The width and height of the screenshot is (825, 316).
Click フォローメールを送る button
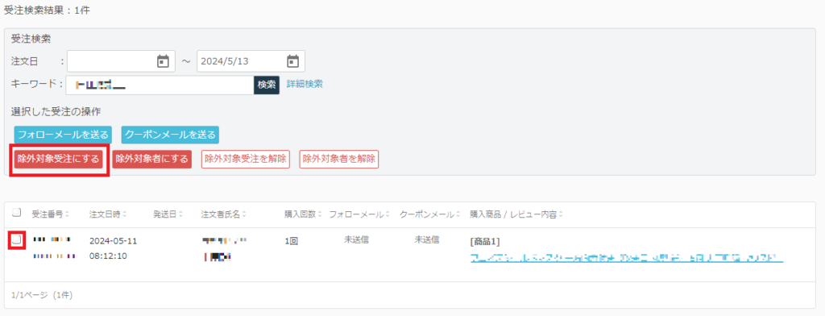coord(63,135)
